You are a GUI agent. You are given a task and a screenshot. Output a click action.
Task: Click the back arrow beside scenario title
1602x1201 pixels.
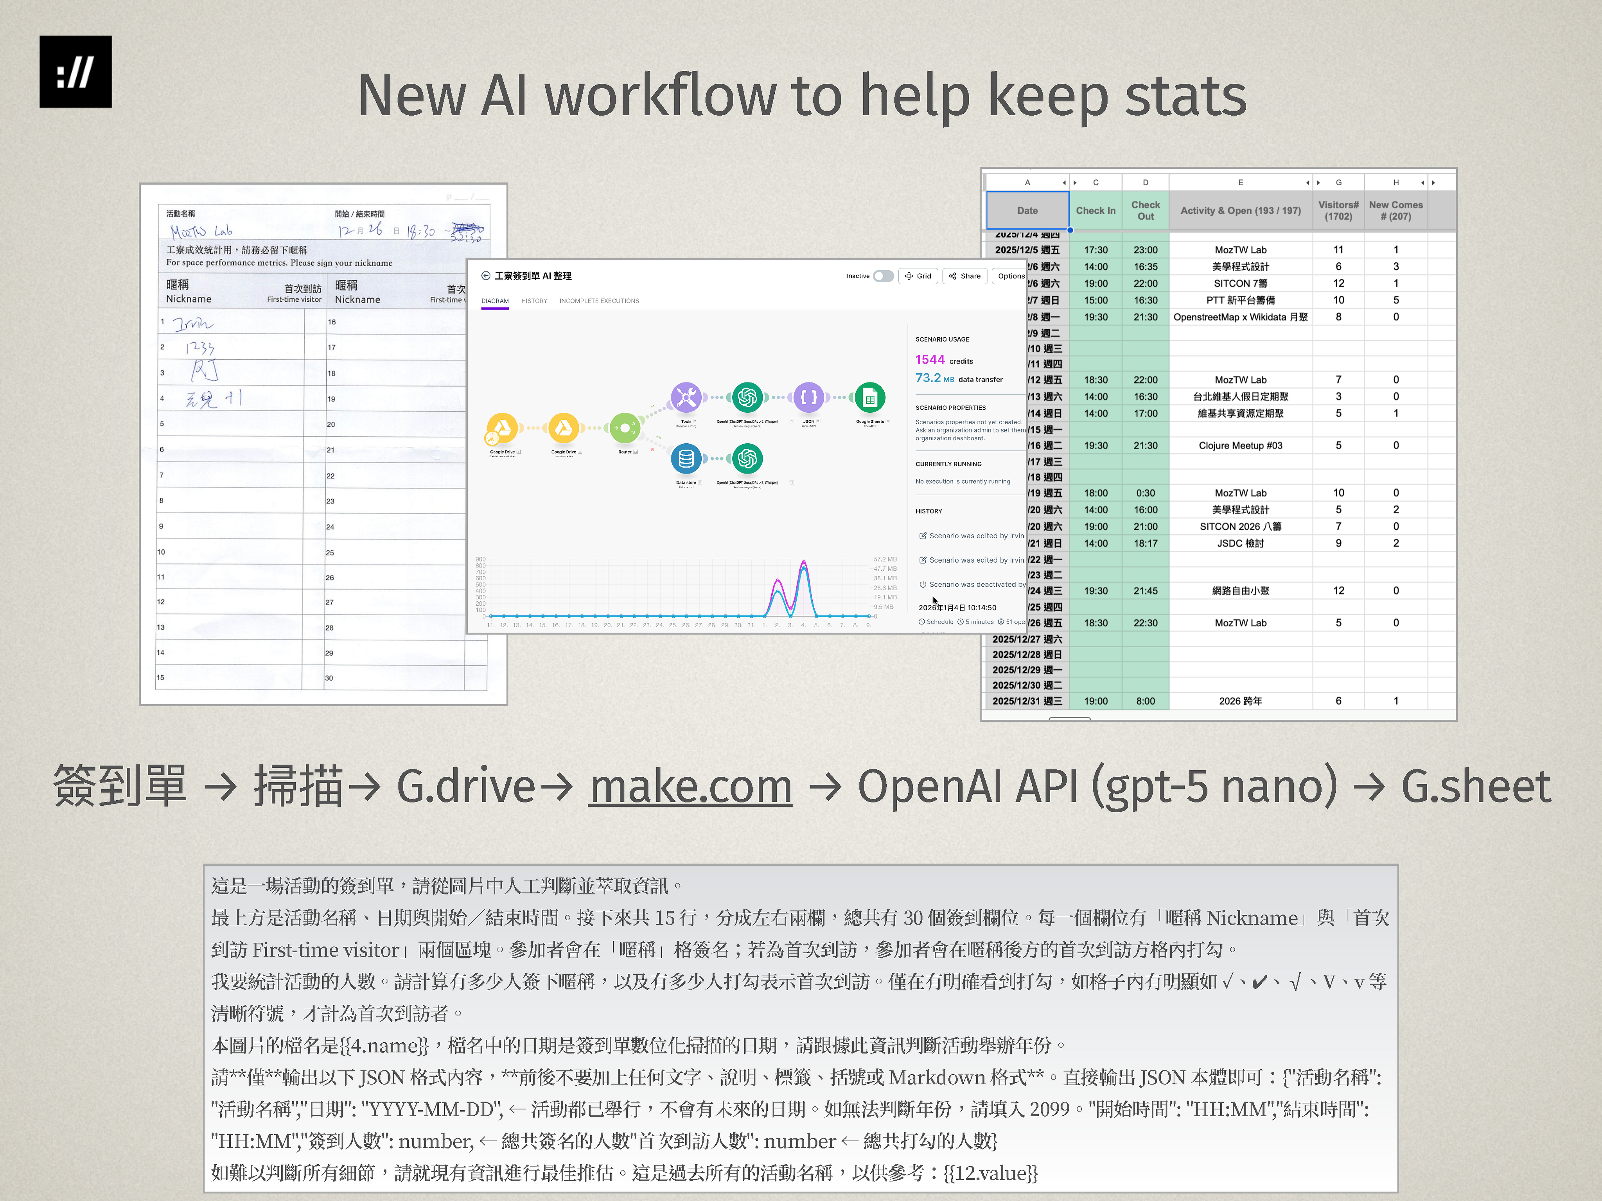coord(486,276)
